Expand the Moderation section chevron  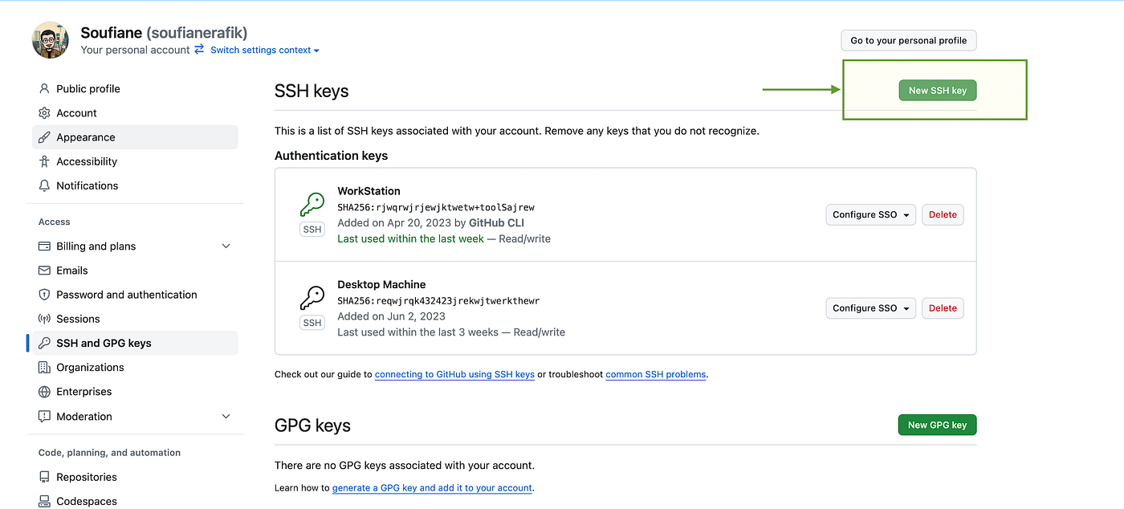226,417
